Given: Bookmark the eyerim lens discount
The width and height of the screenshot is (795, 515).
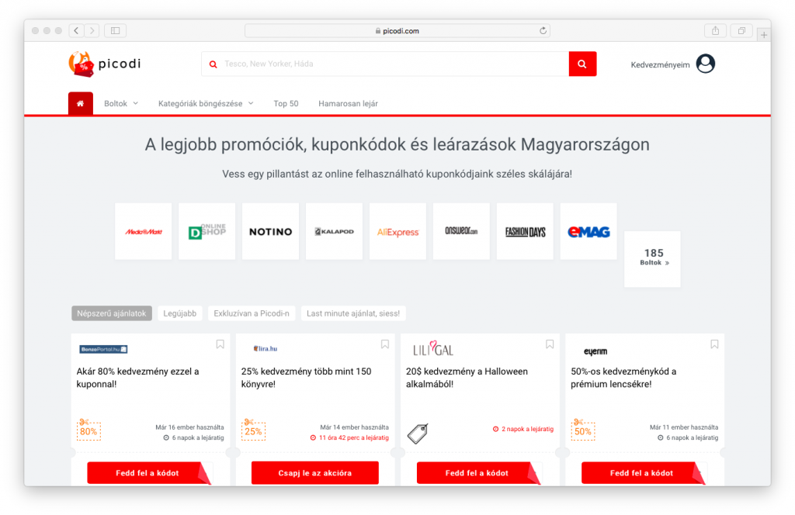Looking at the screenshot, I should tap(714, 344).
